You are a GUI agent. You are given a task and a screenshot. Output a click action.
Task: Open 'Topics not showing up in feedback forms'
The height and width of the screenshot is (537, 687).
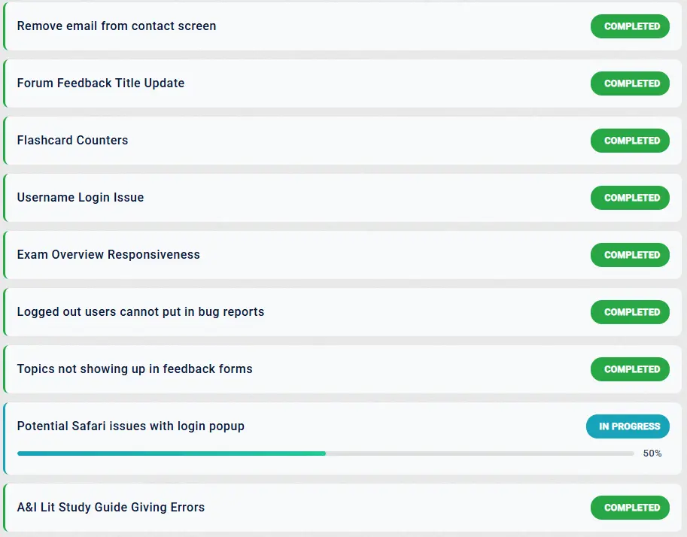[134, 369]
